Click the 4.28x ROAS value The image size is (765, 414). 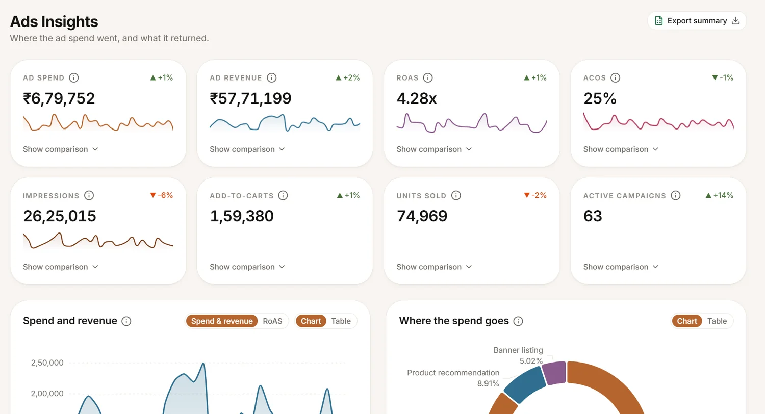click(417, 98)
